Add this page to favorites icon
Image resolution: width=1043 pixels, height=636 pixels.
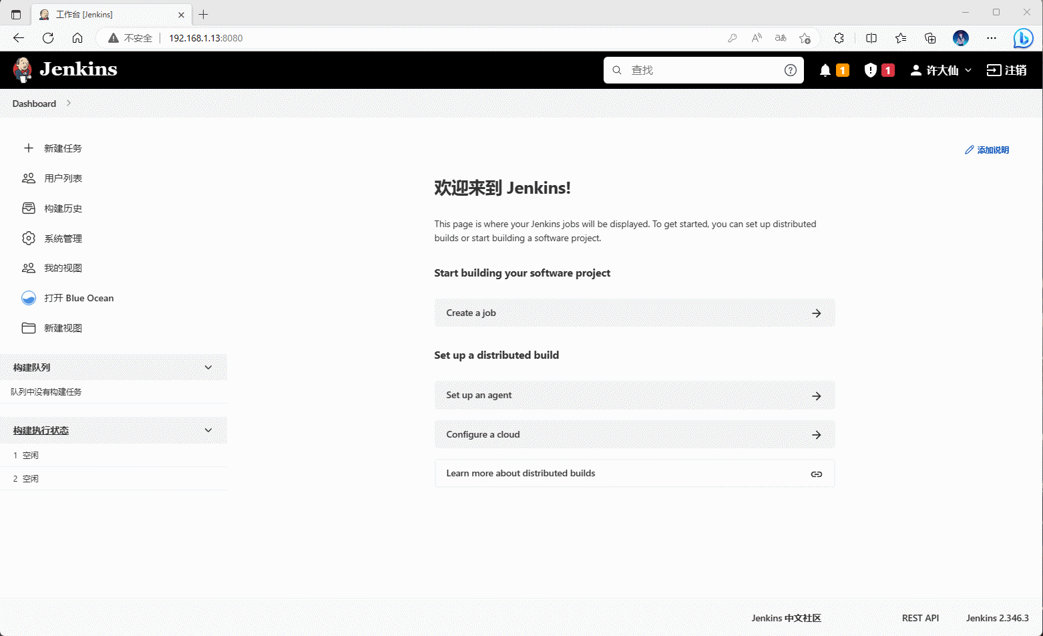click(x=805, y=38)
